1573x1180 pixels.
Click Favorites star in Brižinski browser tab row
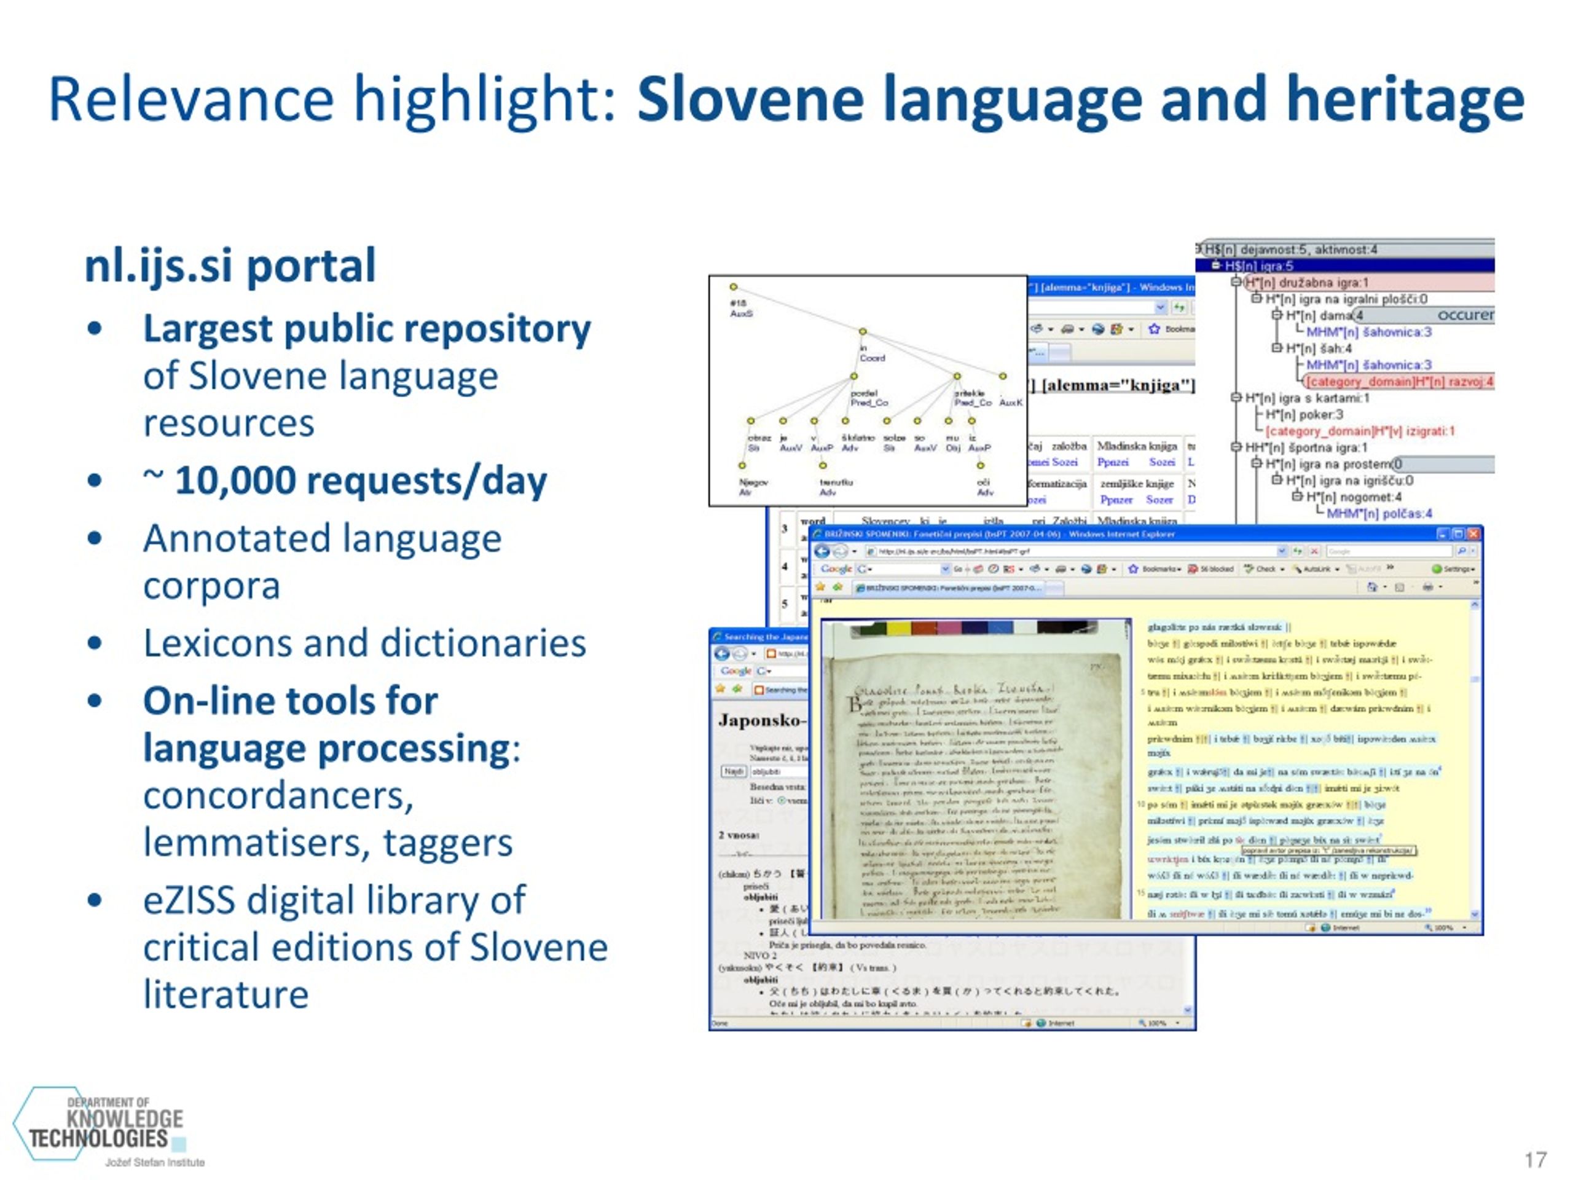pos(821,587)
